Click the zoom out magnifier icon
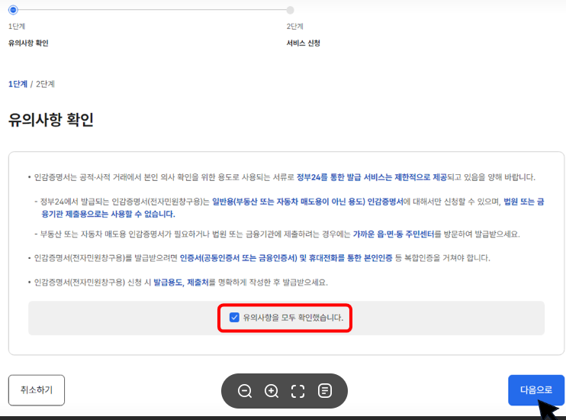The image size is (566, 420). (x=245, y=391)
